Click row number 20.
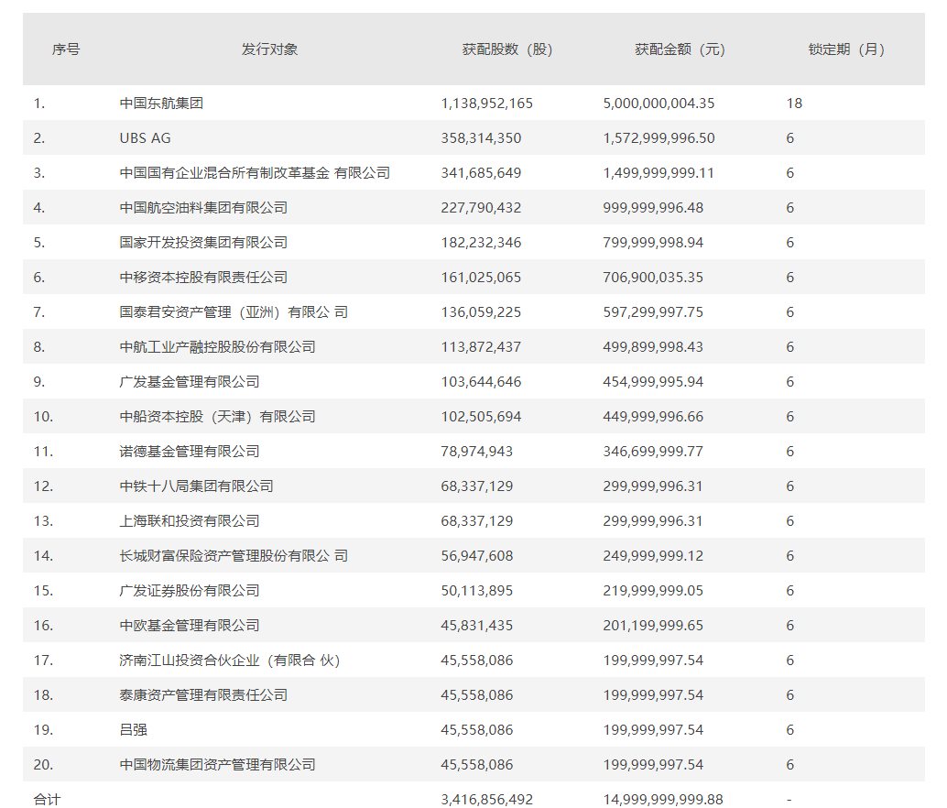Viewport: 947px width, 808px height. click(x=43, y=765)
